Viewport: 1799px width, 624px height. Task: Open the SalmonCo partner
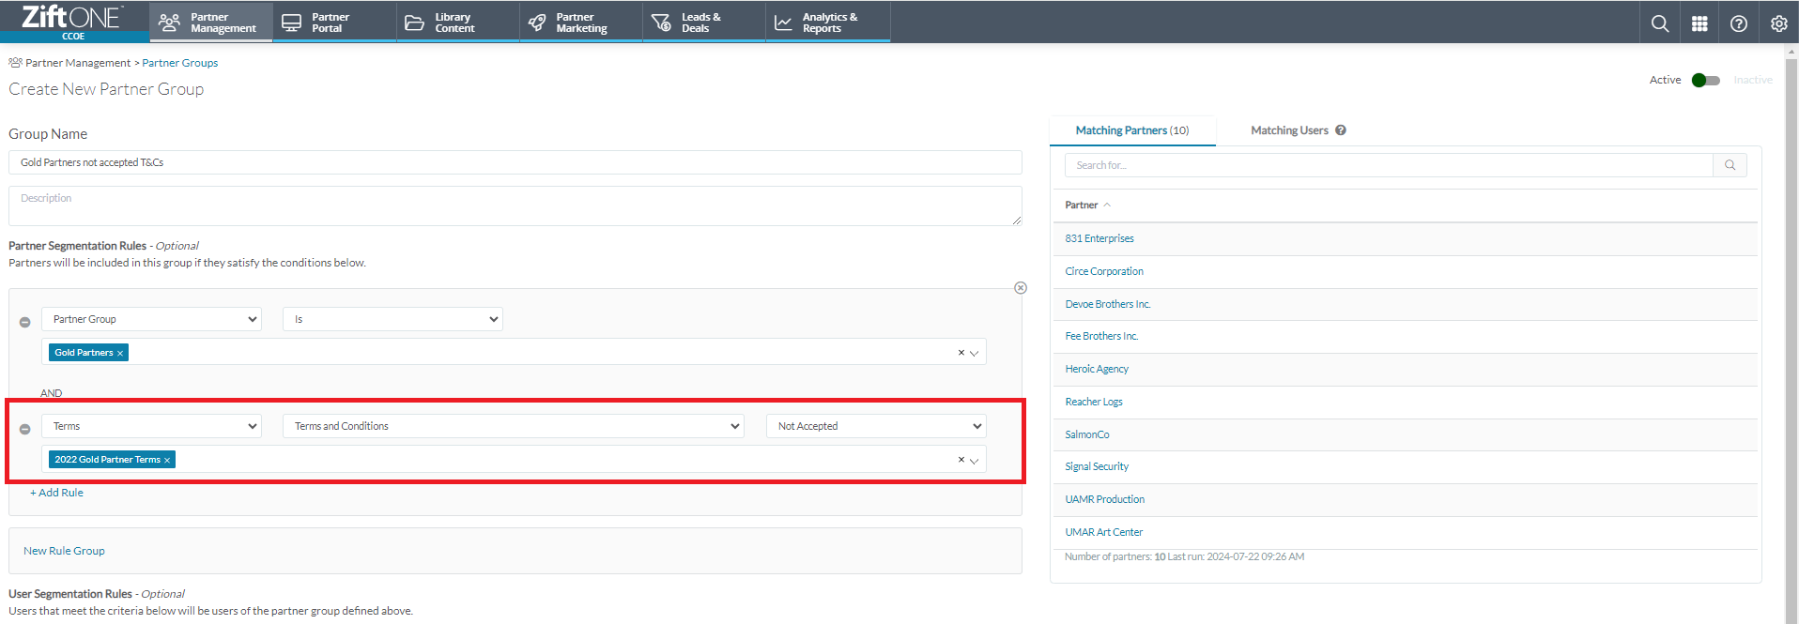(1087, 434)
